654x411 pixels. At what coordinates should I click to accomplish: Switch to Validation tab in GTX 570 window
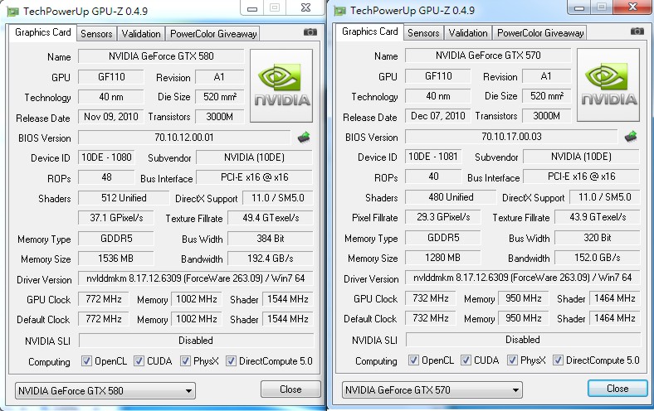click(x=468, y=33)
